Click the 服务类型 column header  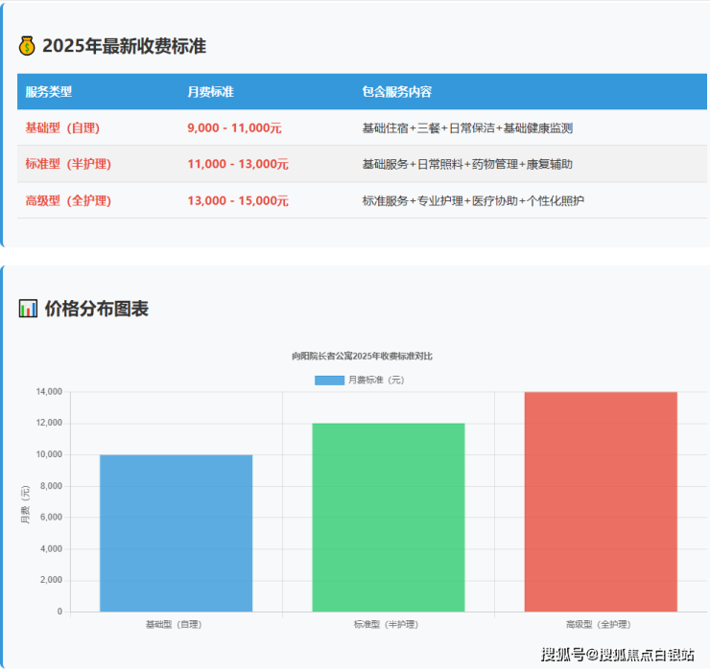[x=49, y=92]
